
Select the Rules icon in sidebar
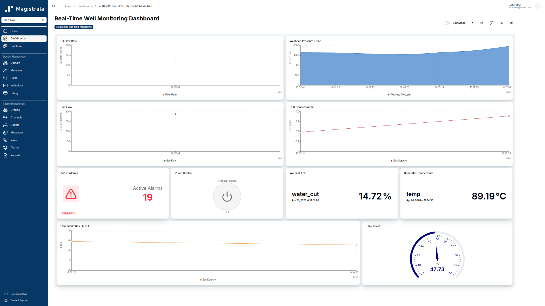point(13,140)
